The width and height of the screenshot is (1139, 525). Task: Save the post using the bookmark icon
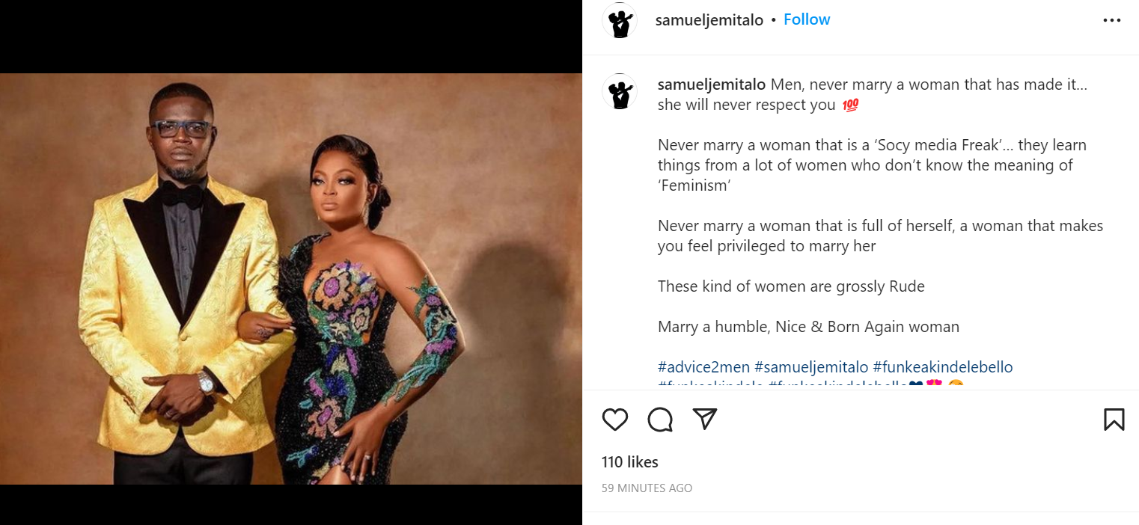(x=1114, y=420)
